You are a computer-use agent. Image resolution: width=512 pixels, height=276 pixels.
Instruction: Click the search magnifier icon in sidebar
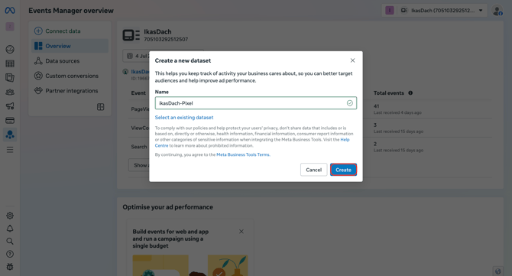(x=10, y=241)
